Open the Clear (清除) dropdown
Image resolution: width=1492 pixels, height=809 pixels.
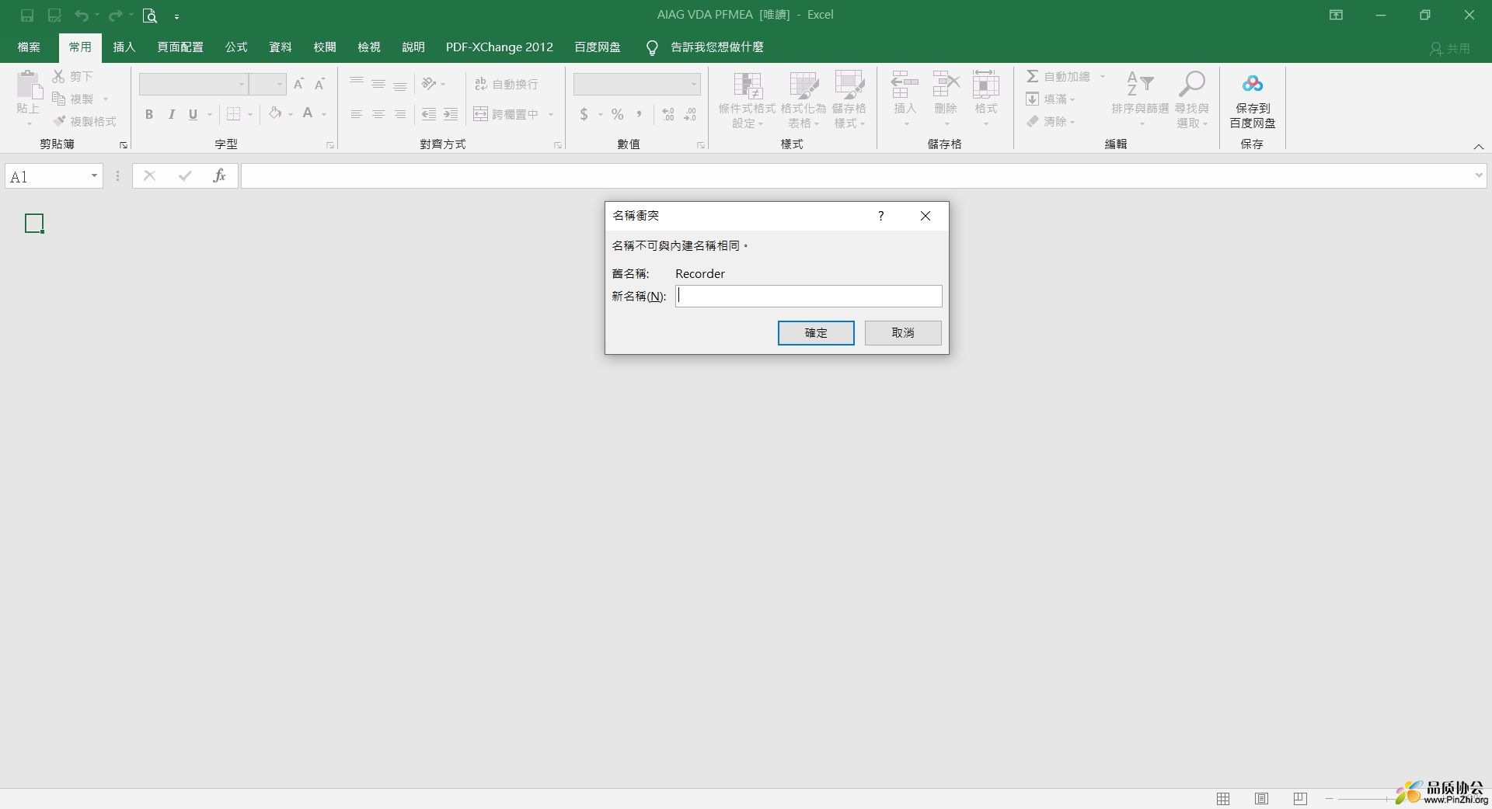[1051, 121]
